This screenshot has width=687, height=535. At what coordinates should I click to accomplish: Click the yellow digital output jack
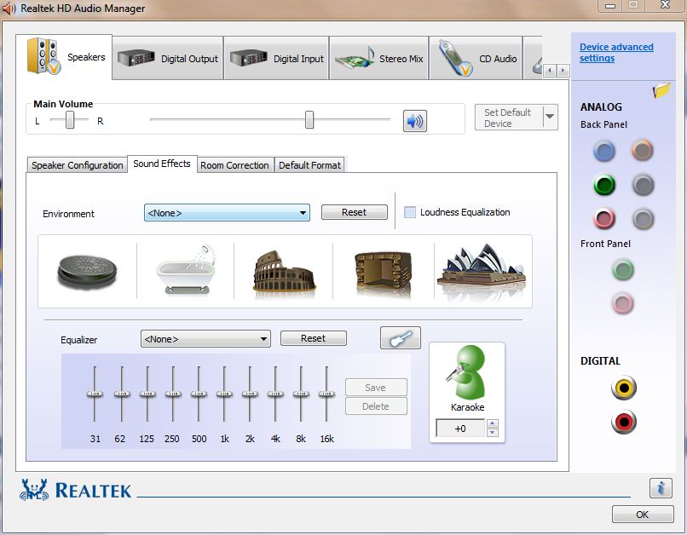pos(624,388)
